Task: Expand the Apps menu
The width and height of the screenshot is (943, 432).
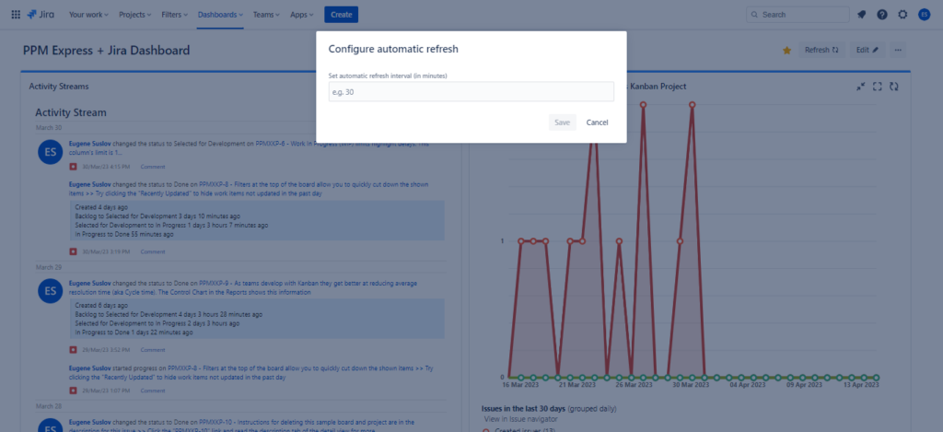Action: 301,15
